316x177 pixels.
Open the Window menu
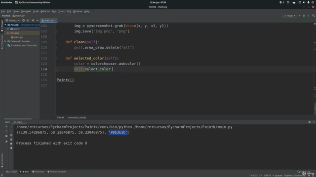click(78, 11)
